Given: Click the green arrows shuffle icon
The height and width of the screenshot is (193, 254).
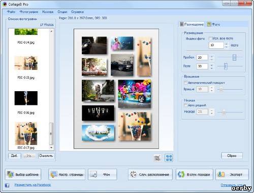Looking at the screenshot, I should click(x=181, y=174).
